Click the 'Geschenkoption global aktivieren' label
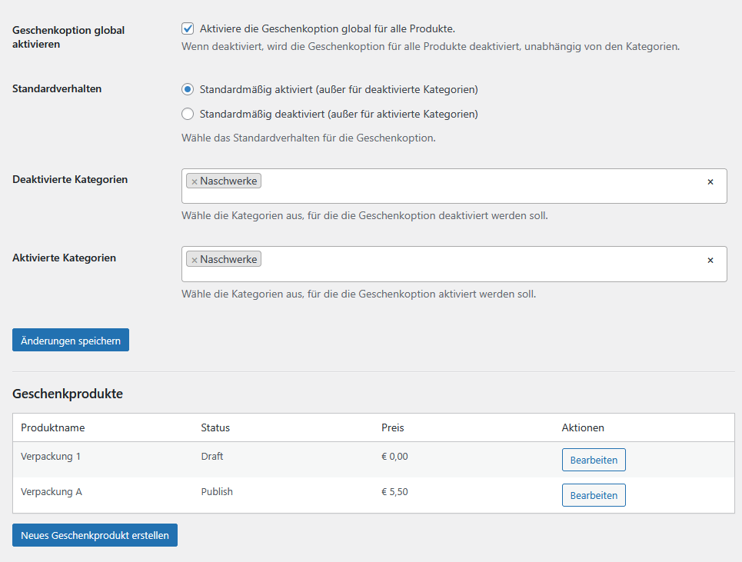This screenshot has width=742, height=562. pos(68,37)
